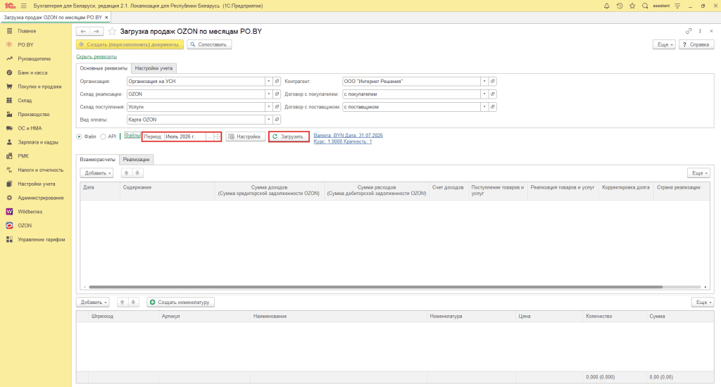721x387 pixels.
Task: Click Создать номенклатуру button
Action: coord(181,303)
